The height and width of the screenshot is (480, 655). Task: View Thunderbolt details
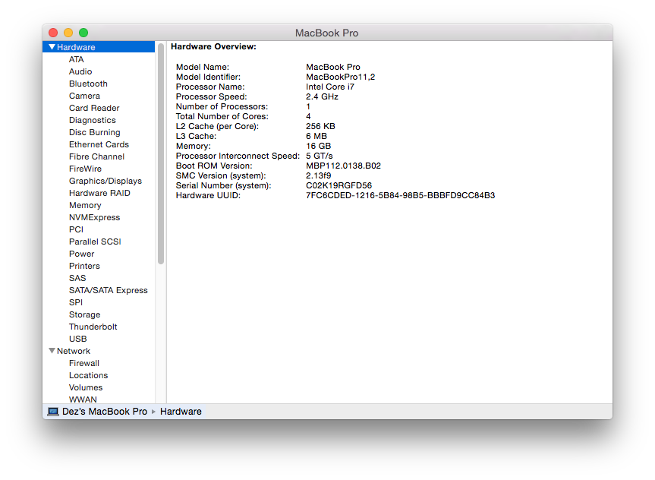[93, 326]
